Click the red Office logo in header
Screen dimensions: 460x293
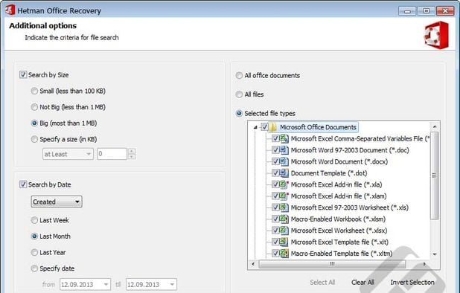[436, 35]
